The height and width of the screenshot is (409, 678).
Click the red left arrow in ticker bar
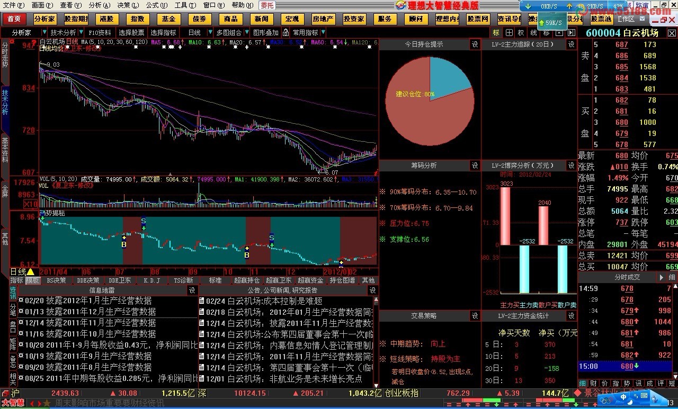pos(31,404)
